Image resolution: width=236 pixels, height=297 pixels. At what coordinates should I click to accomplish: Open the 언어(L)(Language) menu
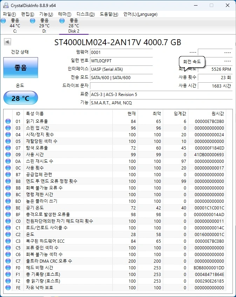click(140, 14)
